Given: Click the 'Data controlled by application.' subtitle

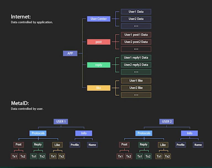Looking at the screenshot, I should point(32,22).
